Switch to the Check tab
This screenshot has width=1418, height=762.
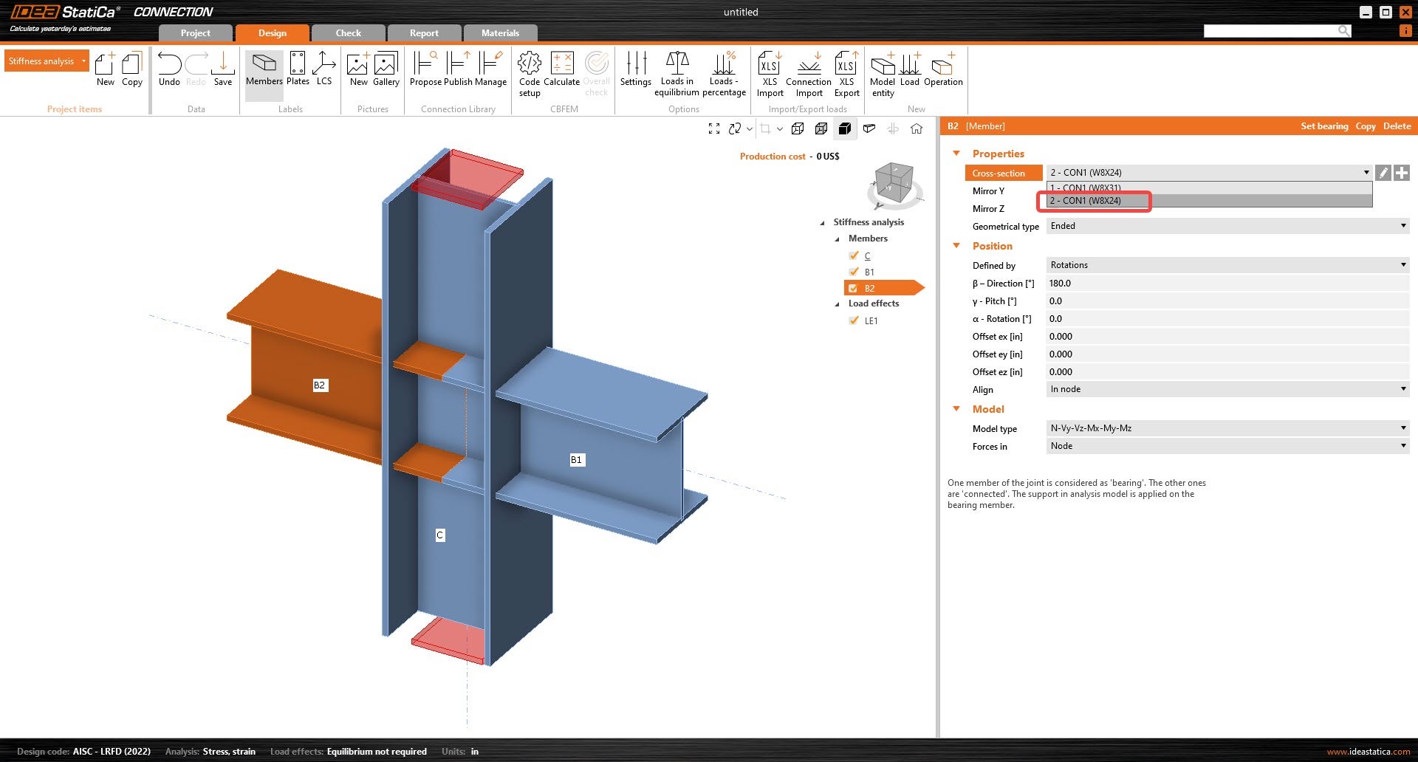tap(348, 33)
